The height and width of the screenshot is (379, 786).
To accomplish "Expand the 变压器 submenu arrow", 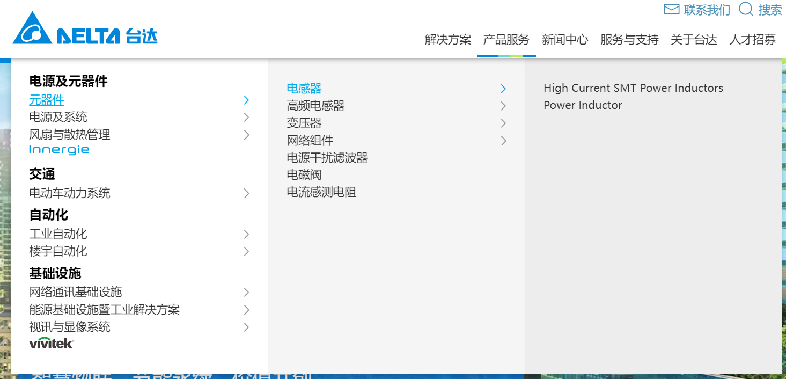I will point(503,123).
